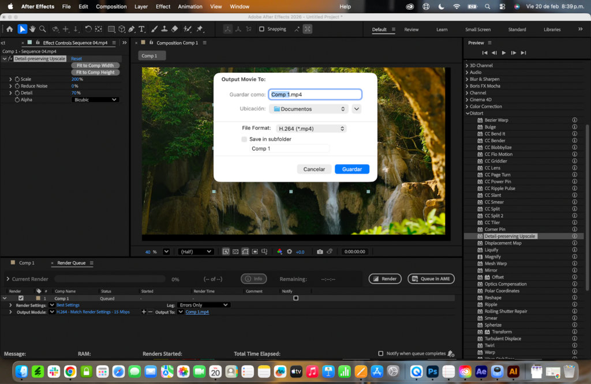591x384 pixels.
Task: Click the Guardar button
Action: pyautogui.click(x=351, y=169)
